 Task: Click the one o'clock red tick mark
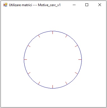[x=66, y=36]
